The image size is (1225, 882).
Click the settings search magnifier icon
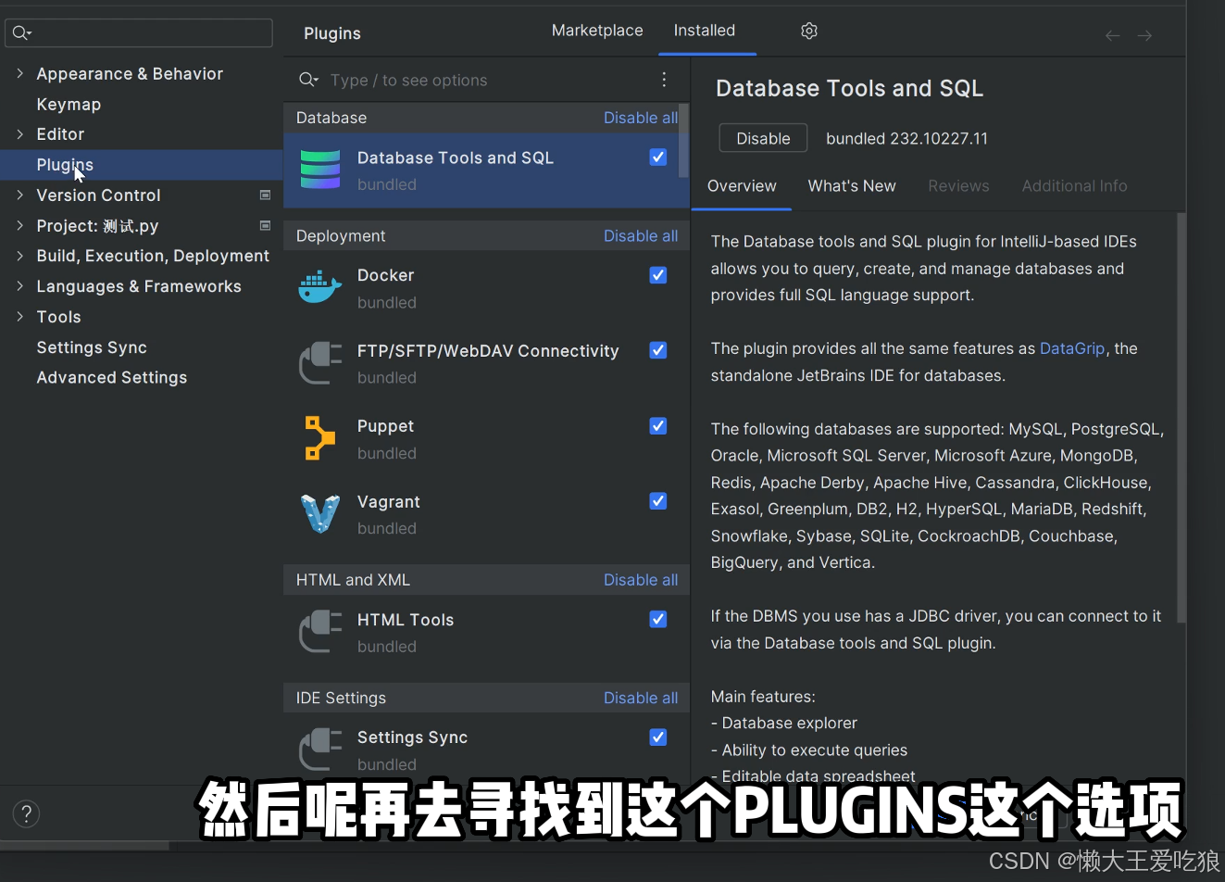tap(21, 33)
